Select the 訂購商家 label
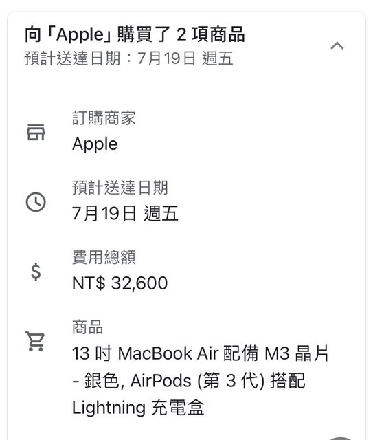The height and width of the screenshot is (440, 373). (x=104, y=118)
